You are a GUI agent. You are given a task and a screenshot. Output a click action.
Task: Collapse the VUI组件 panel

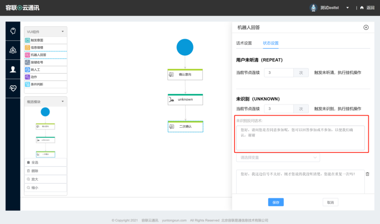(62, 32)
